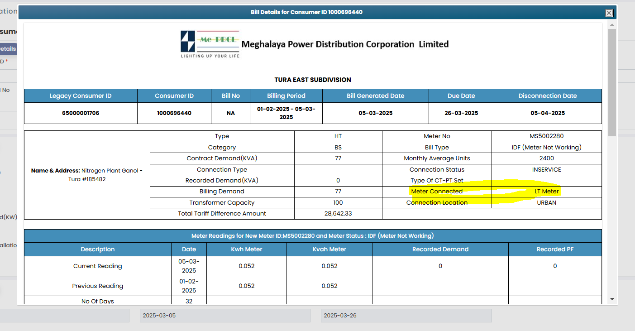Click the vertical scrollbar thumb in dialog

click(612, 82)
